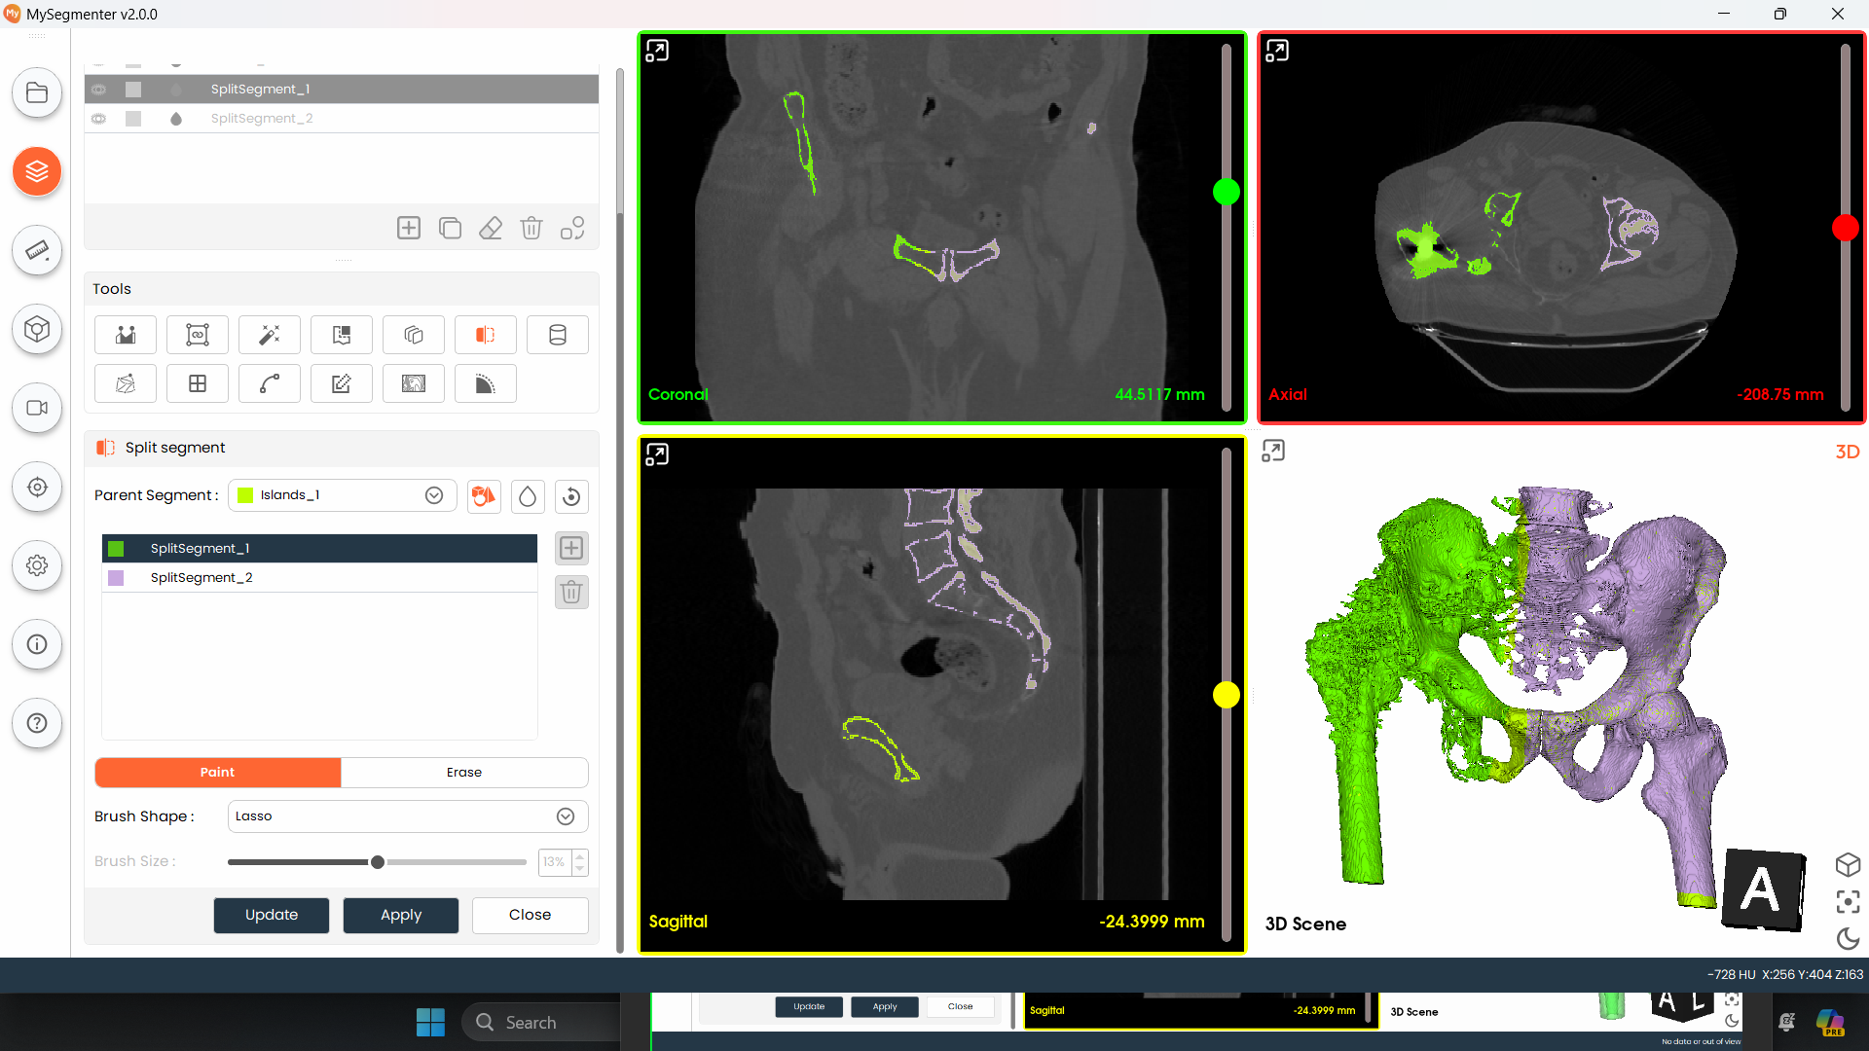Switch to Erase mode tab

464,773
